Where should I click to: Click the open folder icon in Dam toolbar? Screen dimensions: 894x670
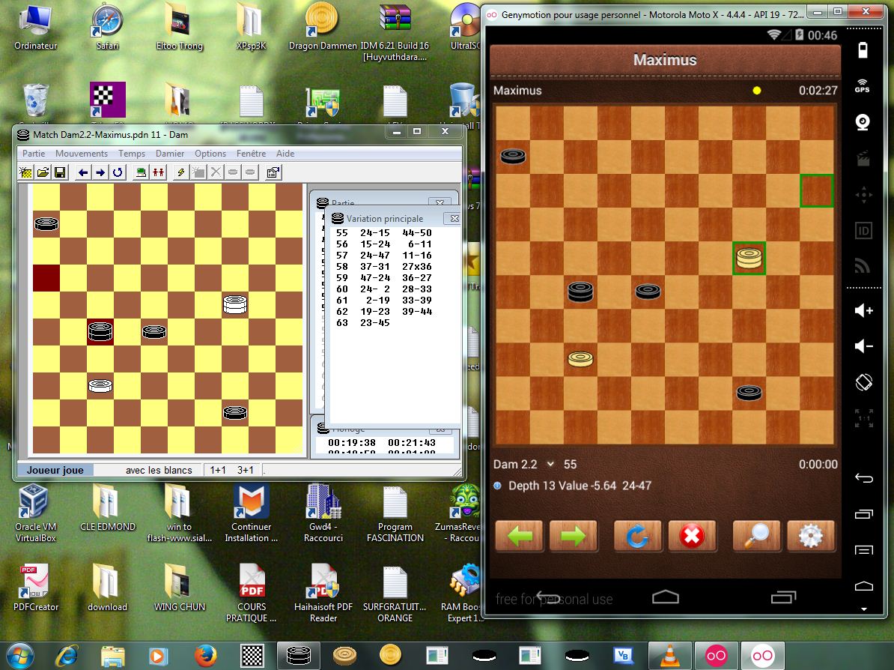pos(43,172)
